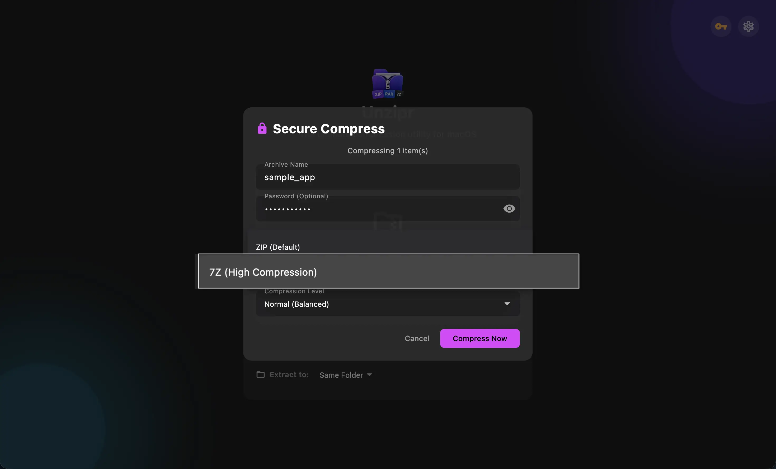Cancel the Secure Compress dialog
Screen dimensions: 776x469
417,338
